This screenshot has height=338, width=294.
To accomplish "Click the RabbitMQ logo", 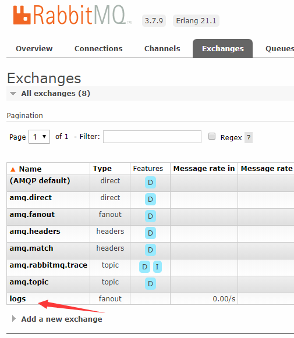I will pos(72,15).
